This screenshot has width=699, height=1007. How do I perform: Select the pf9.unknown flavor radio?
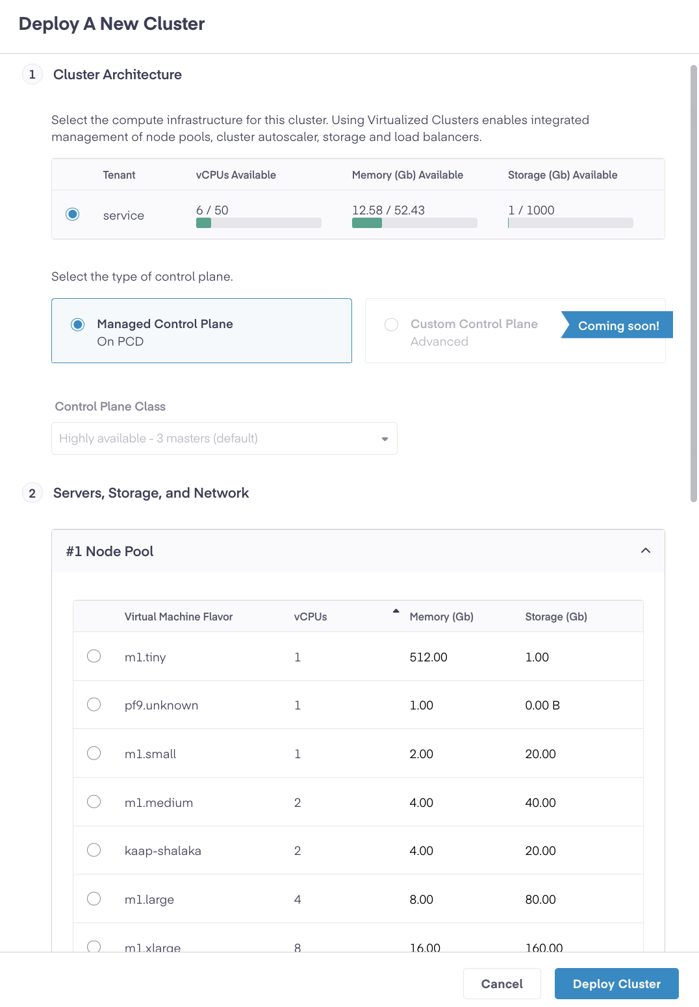click(x=94, y=705)
